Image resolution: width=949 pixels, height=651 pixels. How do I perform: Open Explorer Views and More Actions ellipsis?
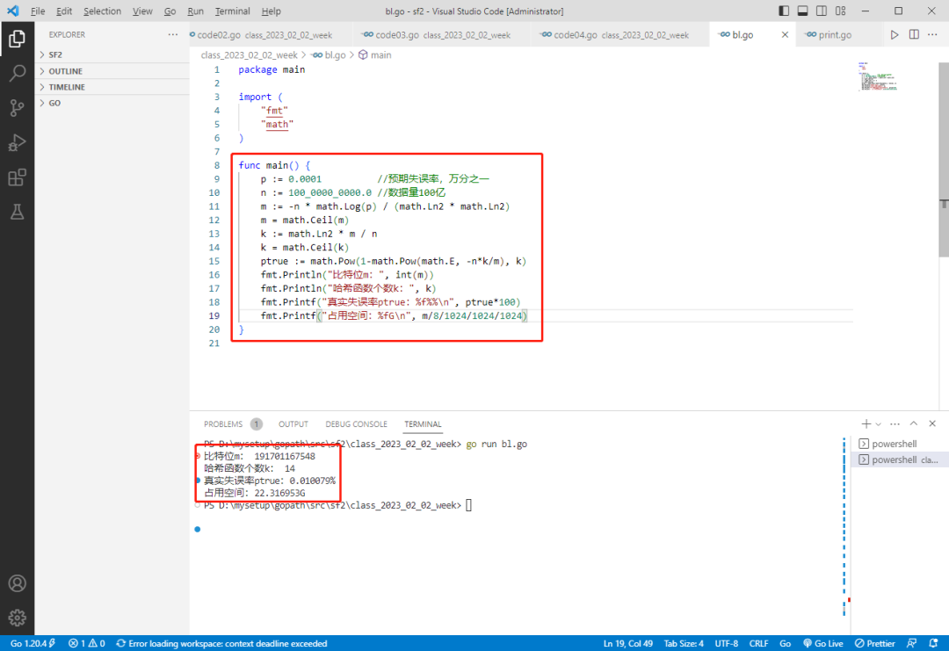tap(173, 34)
